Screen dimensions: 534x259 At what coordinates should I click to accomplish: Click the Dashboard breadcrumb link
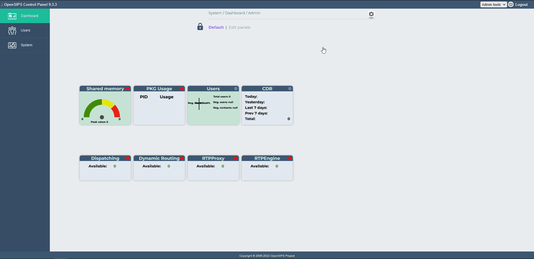tap(235, 13)
